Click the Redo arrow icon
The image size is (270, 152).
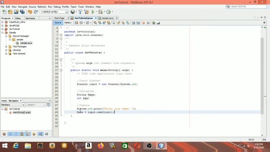(36, 12)
